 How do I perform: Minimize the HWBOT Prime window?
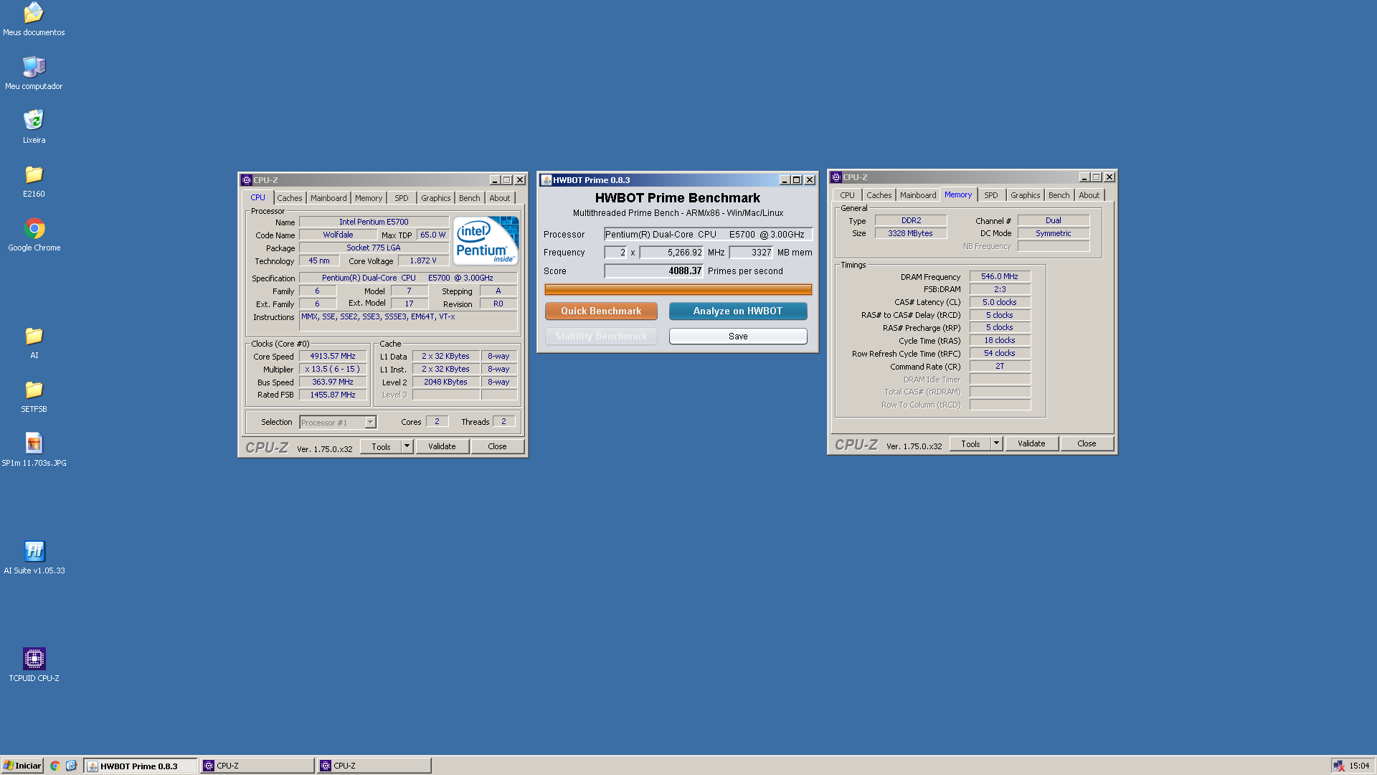[785, 180]
